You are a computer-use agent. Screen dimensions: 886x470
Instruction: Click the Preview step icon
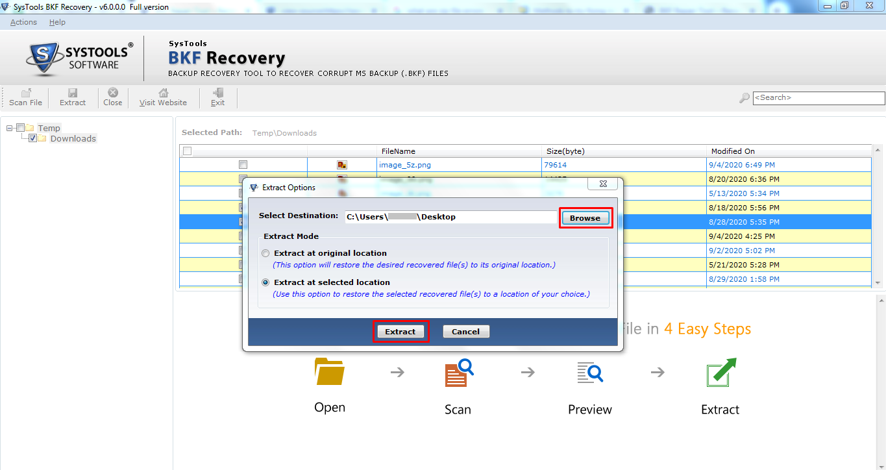point(590,372)
